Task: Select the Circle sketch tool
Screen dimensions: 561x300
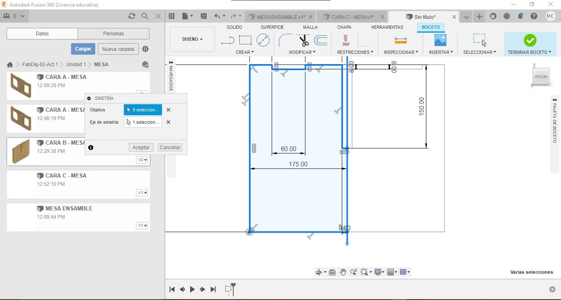Action: click(263, 40)
